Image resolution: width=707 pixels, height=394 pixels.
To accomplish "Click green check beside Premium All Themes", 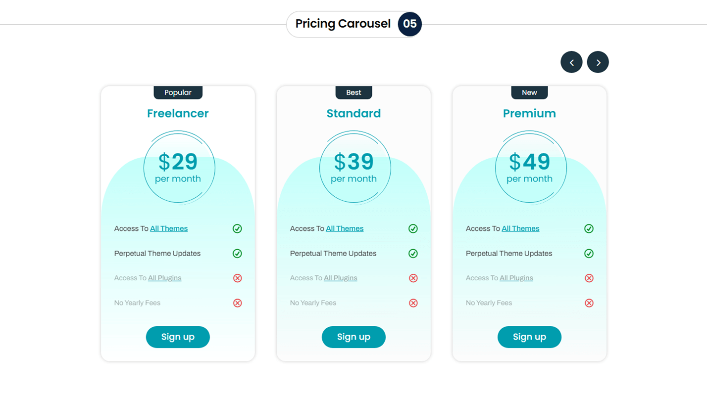I will coord(589,228).
